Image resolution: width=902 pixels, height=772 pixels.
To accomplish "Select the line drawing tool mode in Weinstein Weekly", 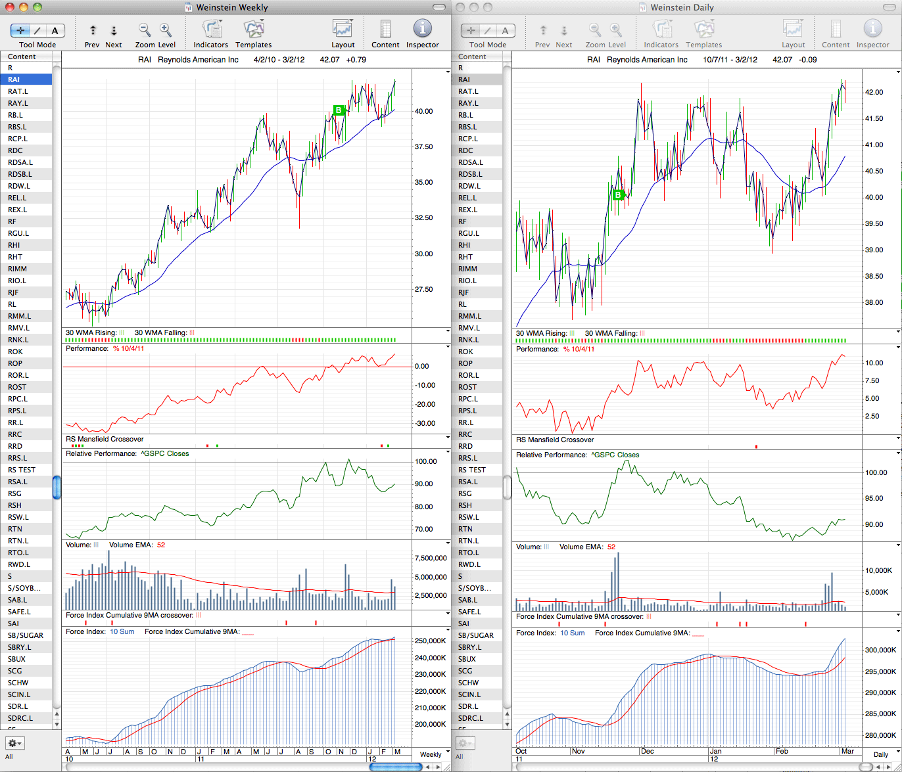I will (37, 30).
